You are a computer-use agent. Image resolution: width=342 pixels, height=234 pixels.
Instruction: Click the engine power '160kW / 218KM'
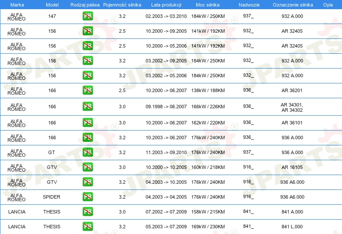click(x=208, y=167)
